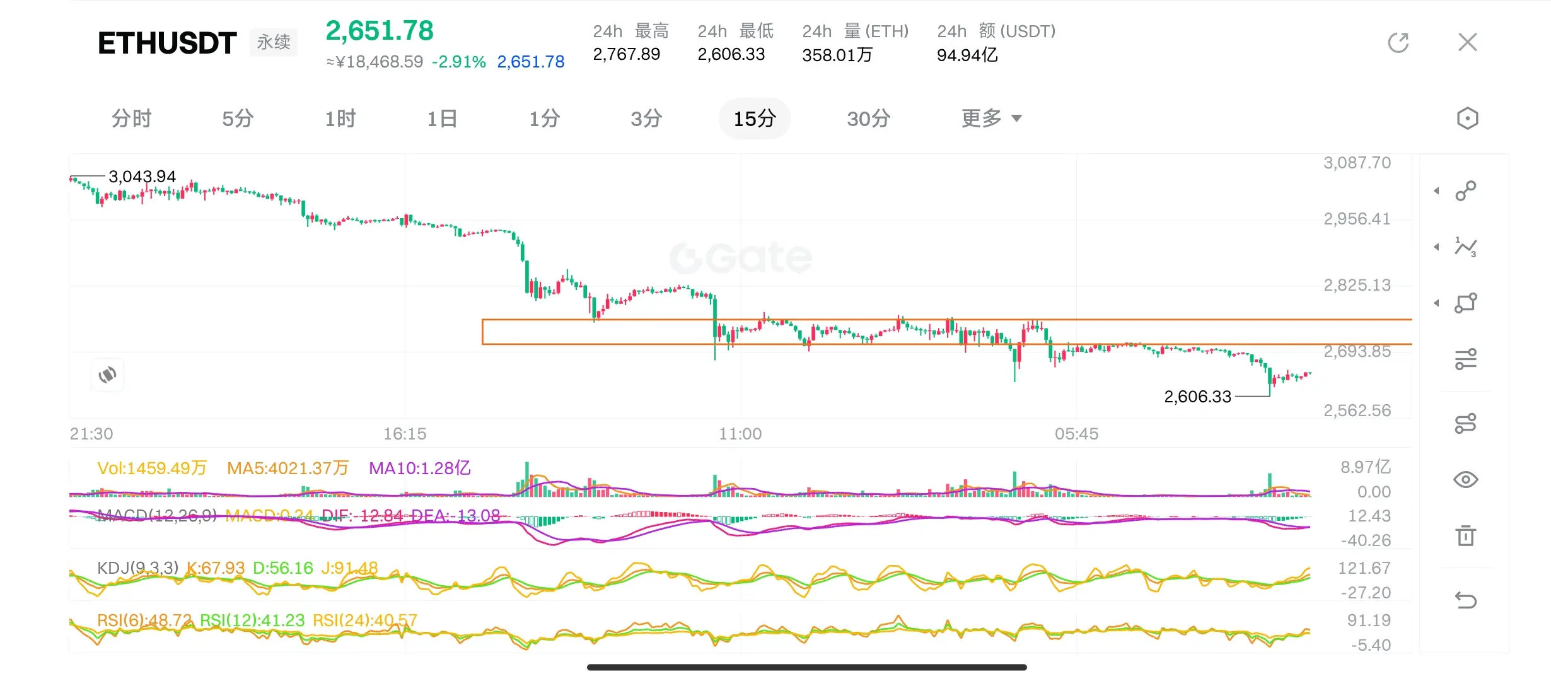Toggle drawings visibility with eye icon
The height and width of the screenshot is (681, 1551).
coord(1465,480)
